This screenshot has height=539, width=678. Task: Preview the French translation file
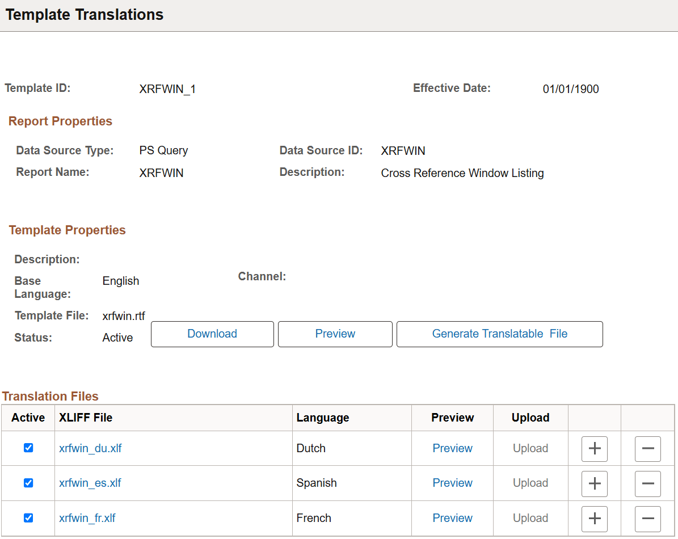pyautogui.click(x=452, y=518)
